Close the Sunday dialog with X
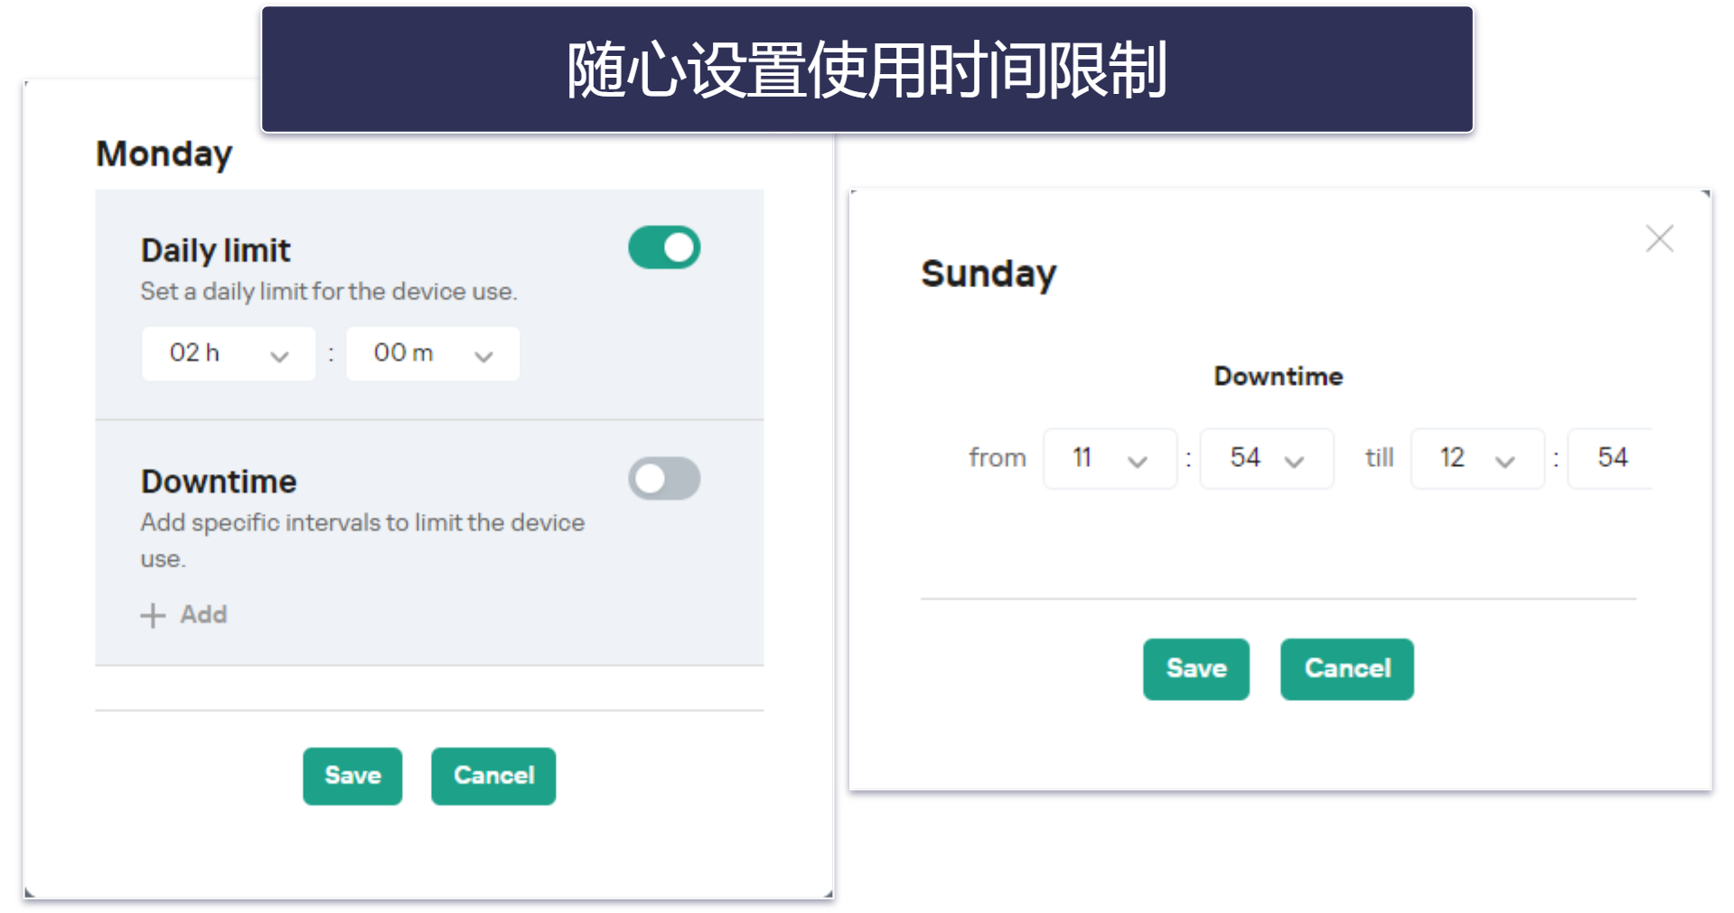 point(1659,238)
